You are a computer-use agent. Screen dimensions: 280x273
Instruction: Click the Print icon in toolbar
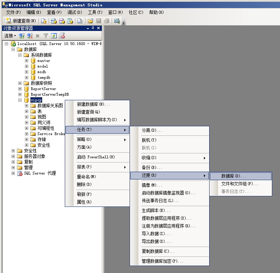click(107, 21)
